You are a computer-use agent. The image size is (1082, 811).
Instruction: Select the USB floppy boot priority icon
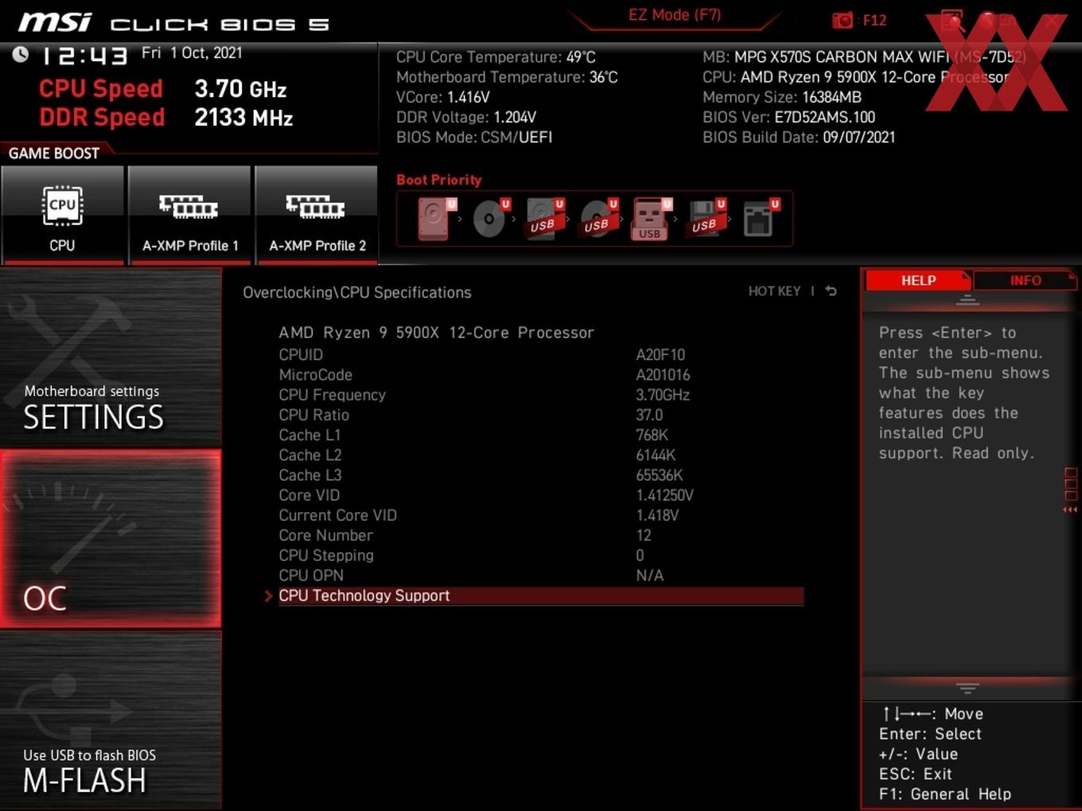[706, 219]
